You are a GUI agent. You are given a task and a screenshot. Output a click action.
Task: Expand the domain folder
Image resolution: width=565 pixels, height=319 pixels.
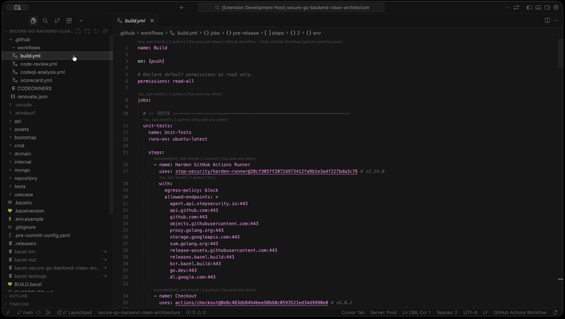click(58, 154)
